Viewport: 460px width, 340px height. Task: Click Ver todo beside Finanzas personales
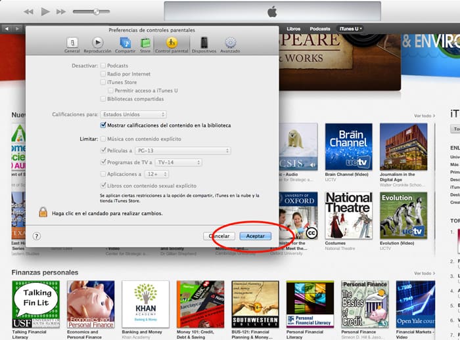click(x=425, y=273)
